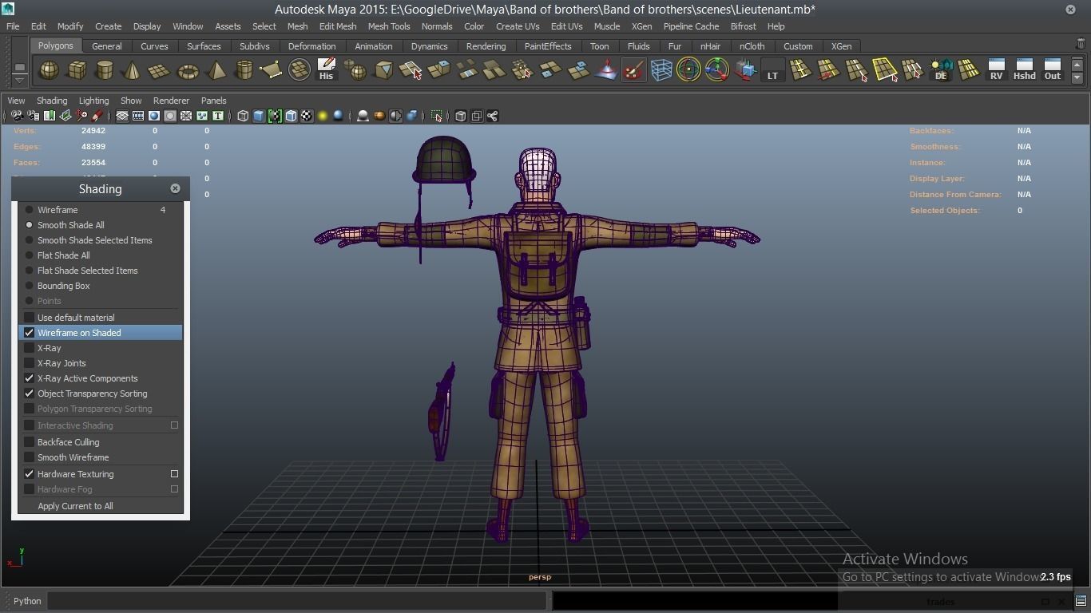Open the Hshd hypershade shelf icon
The image size is (1091, 613).
click(x=1024, y=70)
